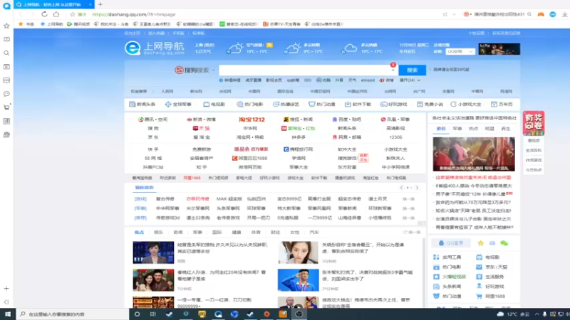Open sidebar search magnifier icon
This screenshot has width=570, height=320.
pyautogui.click(x=6, y=53)
